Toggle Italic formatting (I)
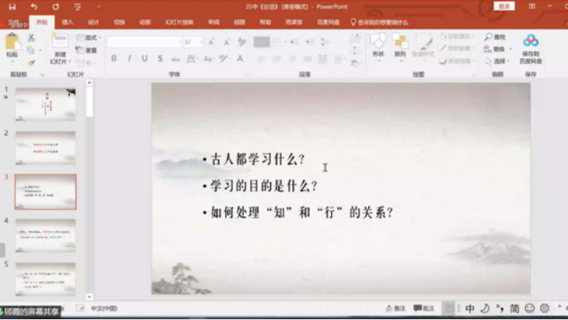 point(129,59)
